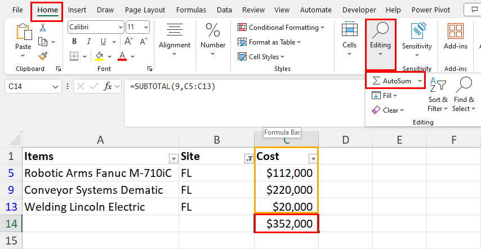Select column D header

tap(345, 140)
